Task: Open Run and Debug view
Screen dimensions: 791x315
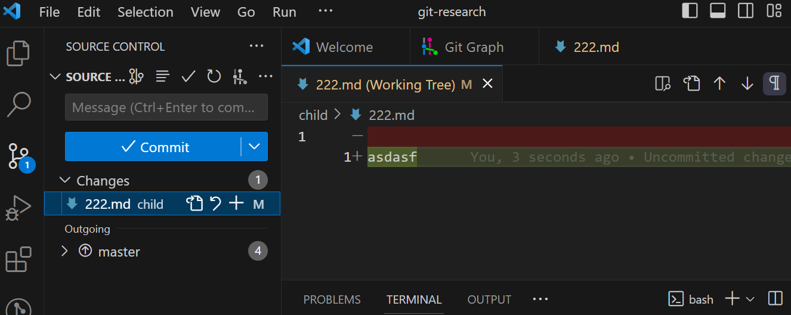Action: tap(18, 208)
